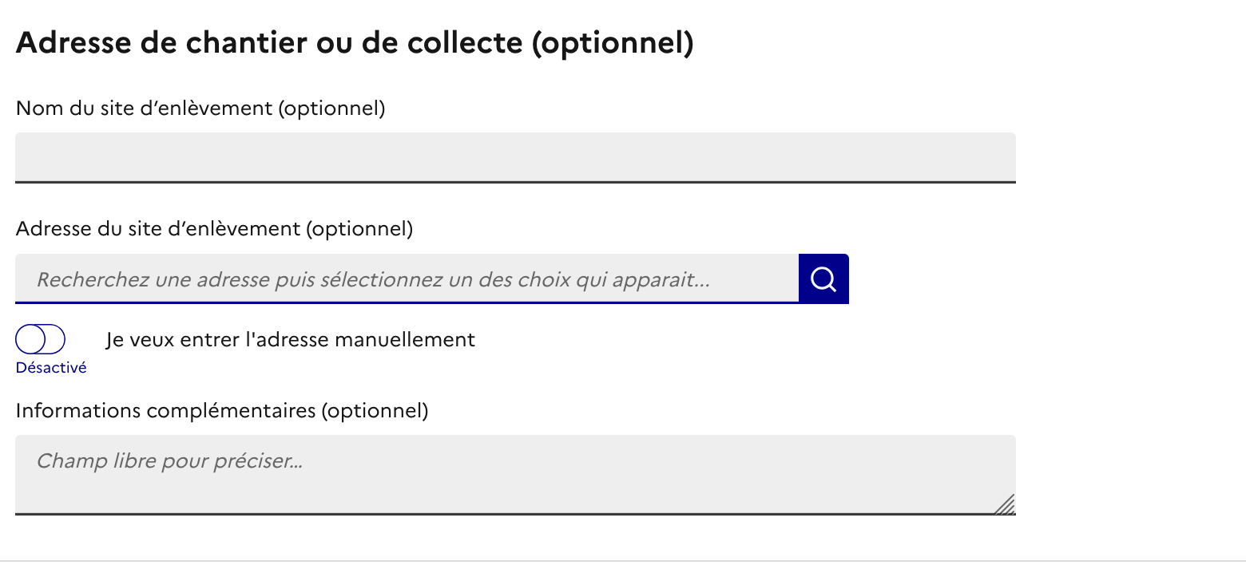The image size is (1246, 565).
Task: Place cursor in the removal site name box
Action: pyautogui.click(x=515, y=157)
